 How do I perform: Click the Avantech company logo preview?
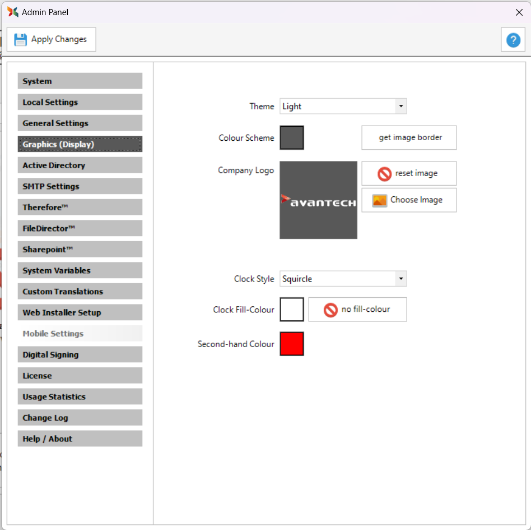point(318,200)
